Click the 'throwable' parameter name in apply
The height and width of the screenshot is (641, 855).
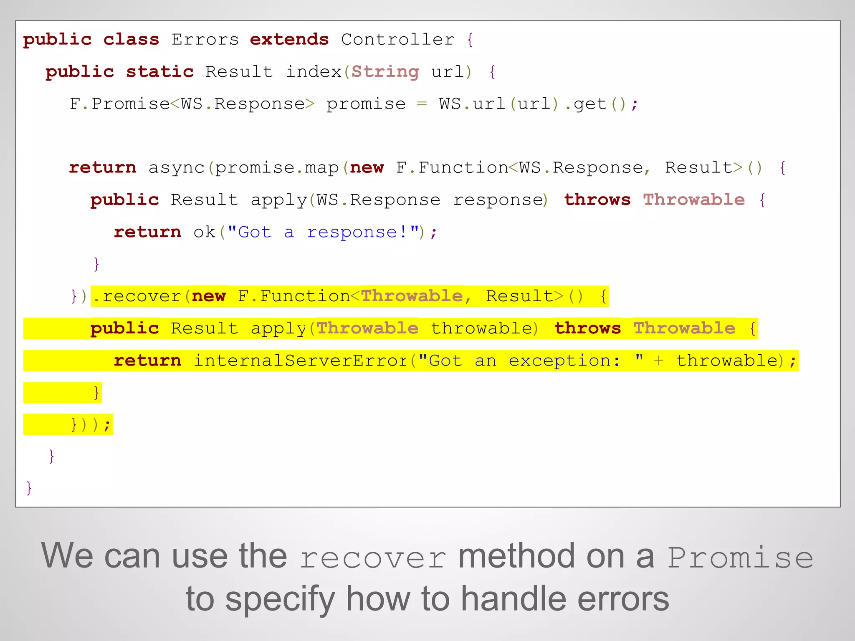pos(481,328)
